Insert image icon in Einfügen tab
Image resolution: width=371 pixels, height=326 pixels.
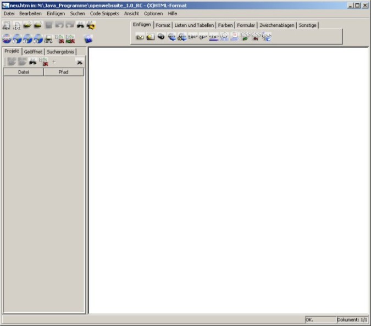151,36
